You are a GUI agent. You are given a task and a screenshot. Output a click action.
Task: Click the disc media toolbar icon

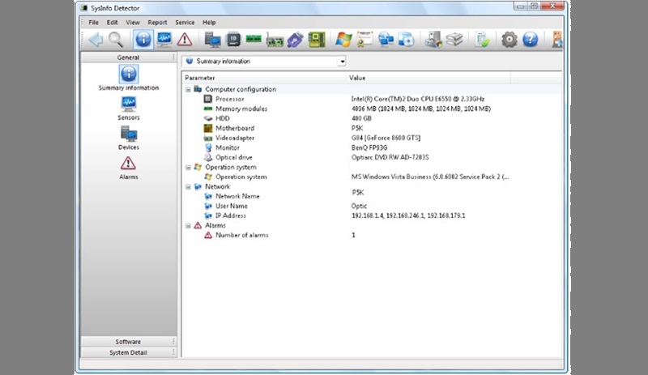point(407,40)
